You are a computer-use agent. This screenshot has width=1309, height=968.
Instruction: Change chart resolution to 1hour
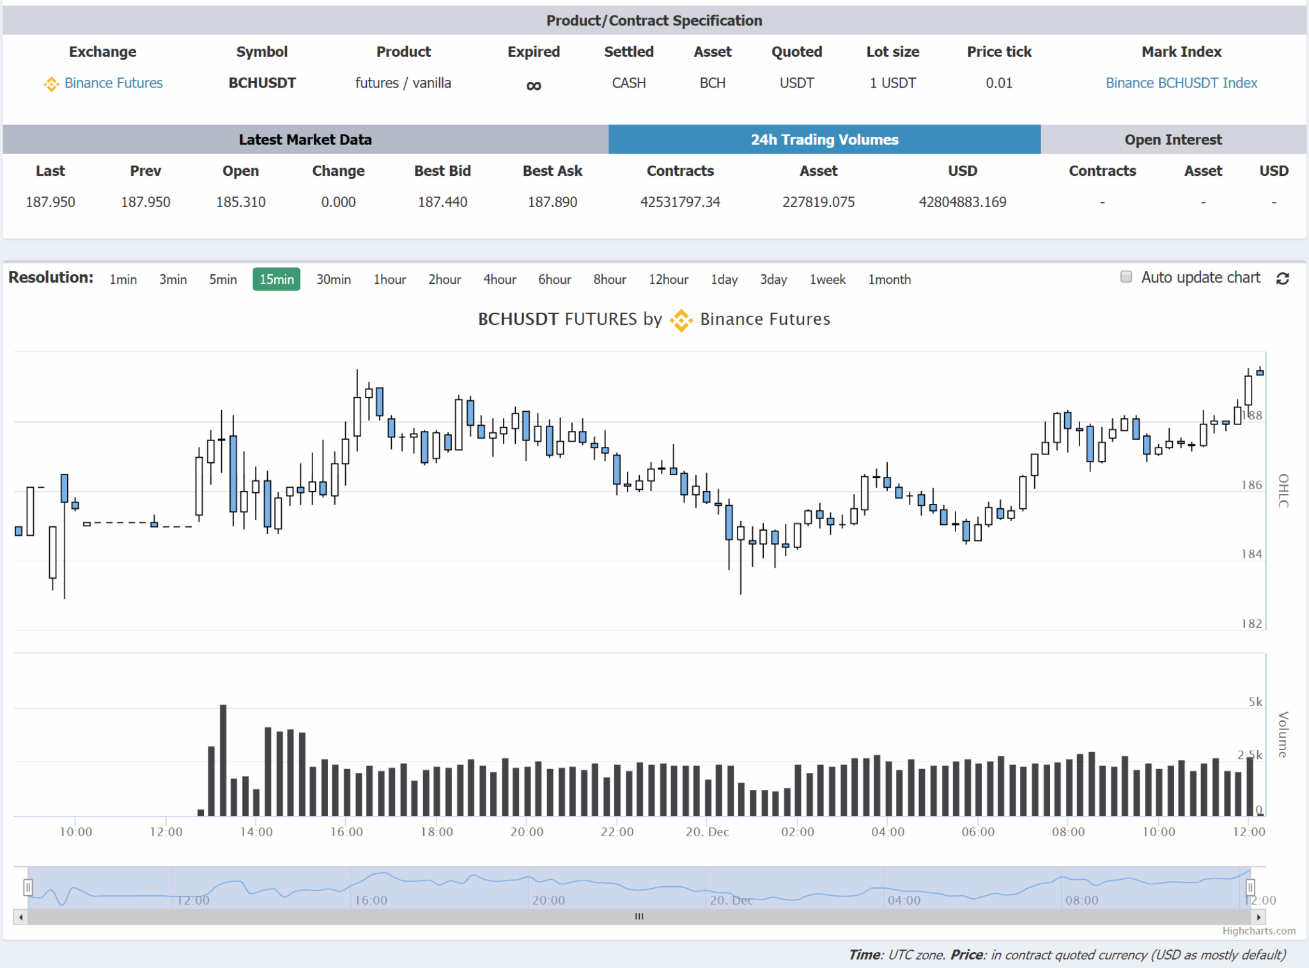point(389,279)
